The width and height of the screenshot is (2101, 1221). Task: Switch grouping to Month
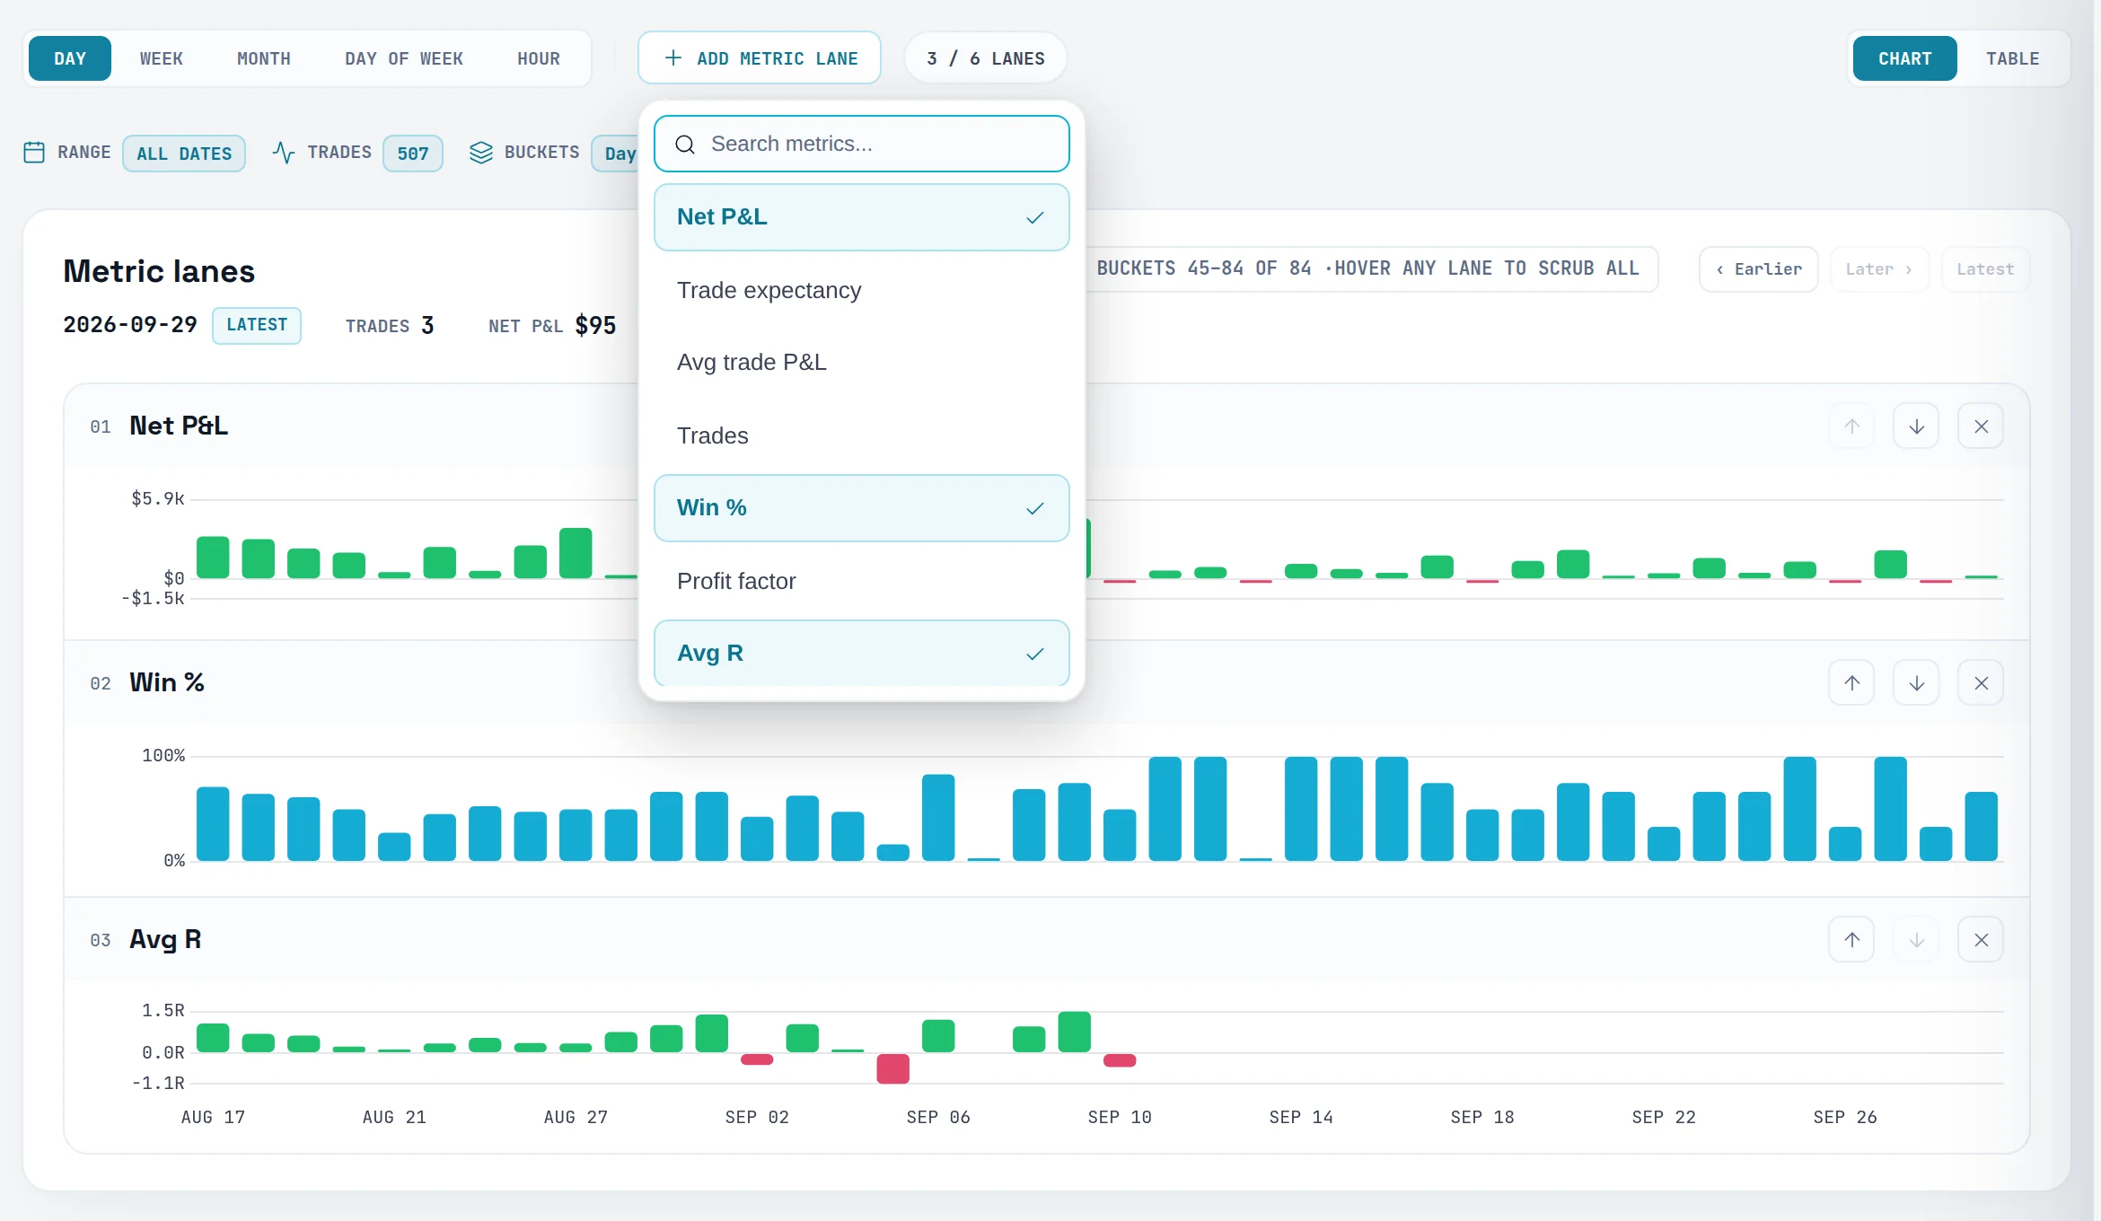point(264,58)
